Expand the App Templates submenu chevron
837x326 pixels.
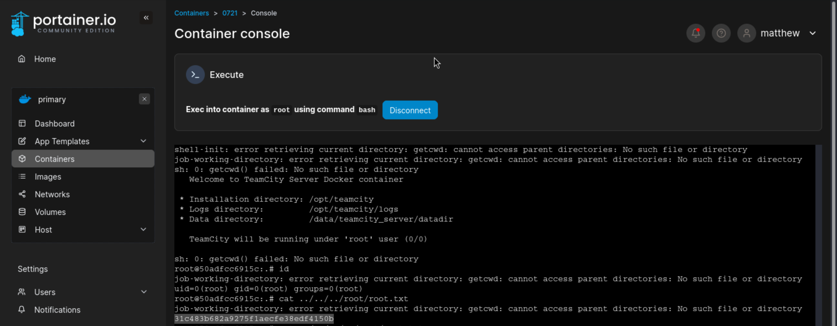click(x=143, y=141)
